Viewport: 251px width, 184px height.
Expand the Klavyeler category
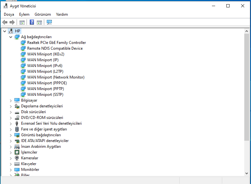coord(11,164)
